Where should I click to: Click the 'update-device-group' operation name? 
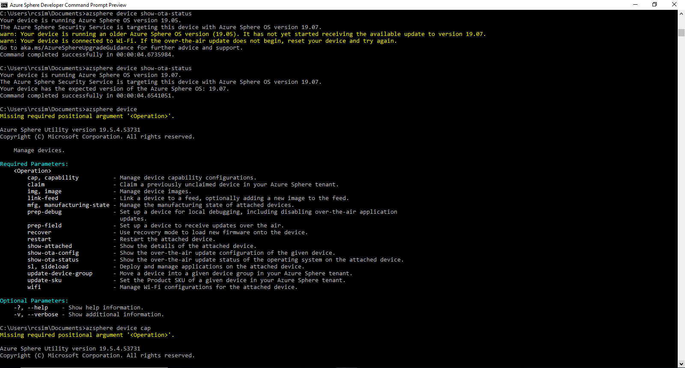click(x=60, y=274)
